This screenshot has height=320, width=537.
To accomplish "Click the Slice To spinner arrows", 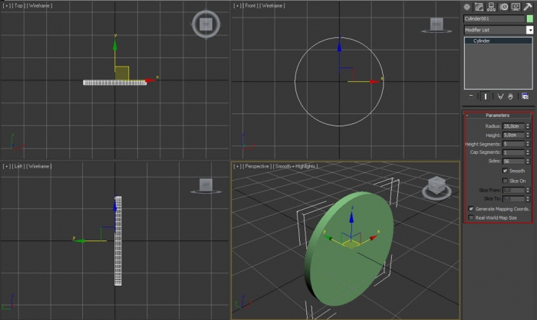I will 528,198.
